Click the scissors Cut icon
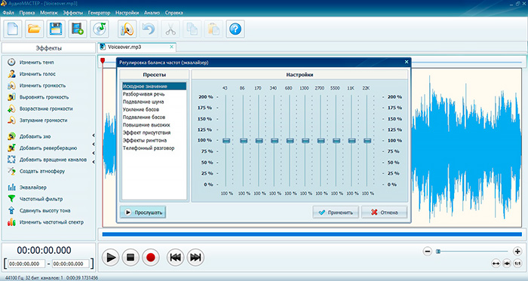Screen dimensions: 528x281 [x=170, y=29]
